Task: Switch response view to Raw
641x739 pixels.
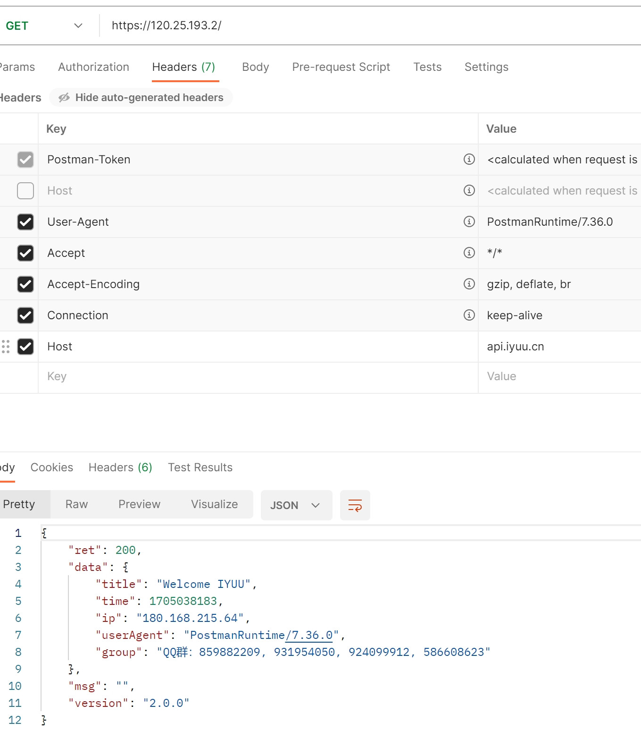Action: (76, 504)
